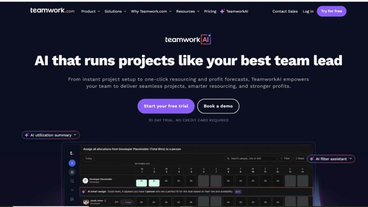Go to the Pricing page
The height and width of the screenshot is (207, 368).
pyautogui.click(x=210, y=11)
